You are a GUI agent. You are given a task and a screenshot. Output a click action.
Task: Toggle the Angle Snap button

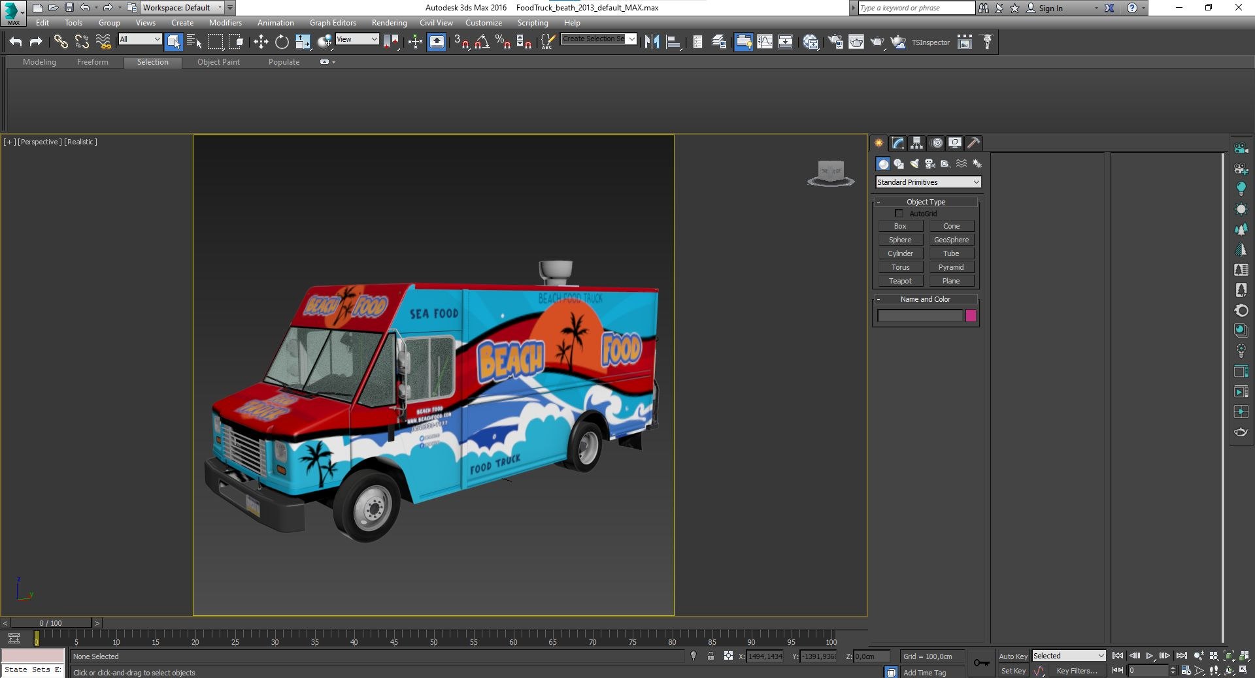tap(482, 42)
